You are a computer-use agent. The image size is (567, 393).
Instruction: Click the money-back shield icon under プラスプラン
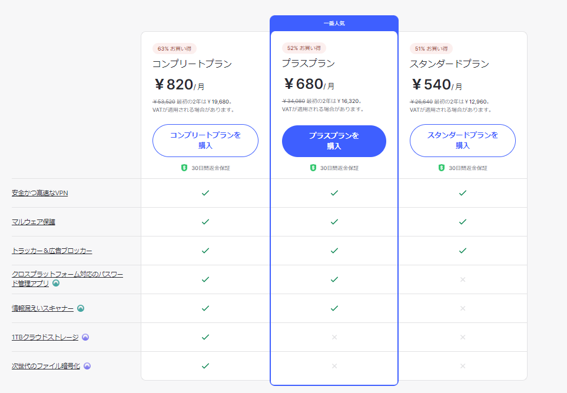tap(313, 168)
